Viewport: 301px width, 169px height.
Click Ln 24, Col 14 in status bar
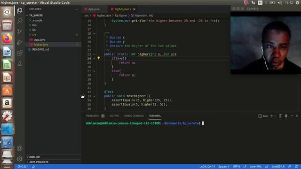(x=207, y=167)
